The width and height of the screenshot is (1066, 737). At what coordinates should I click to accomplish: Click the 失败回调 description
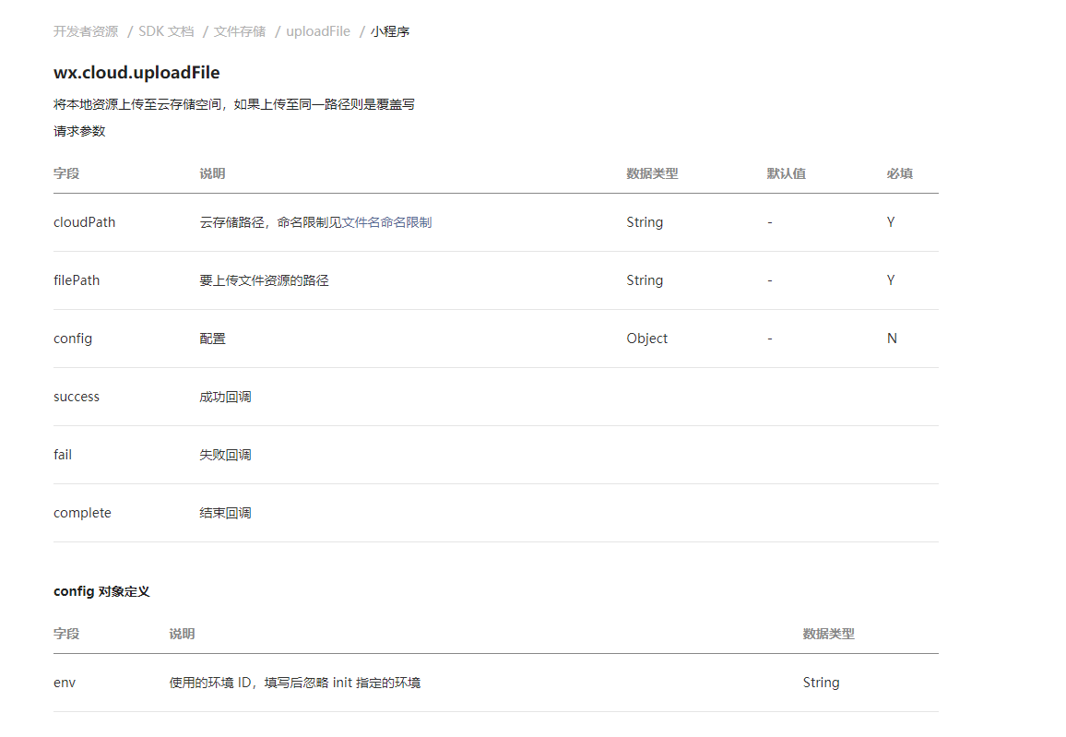(225, 455)
